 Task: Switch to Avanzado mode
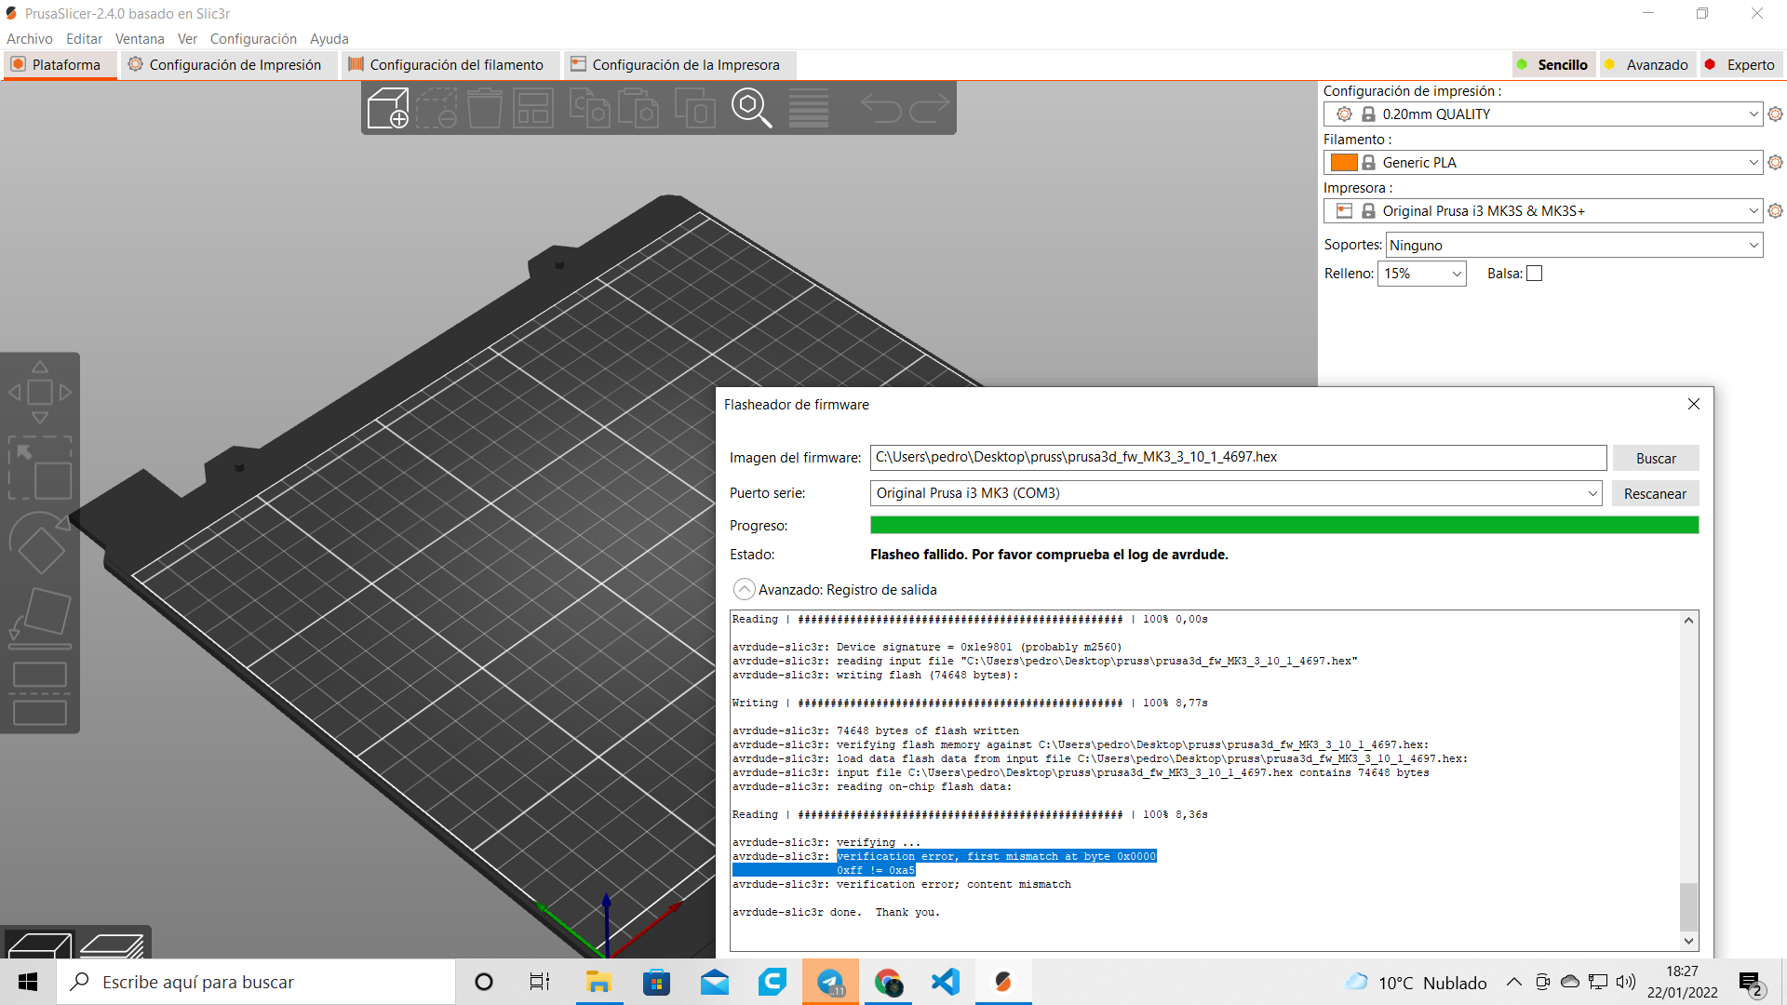click(x=1646, y=64)
